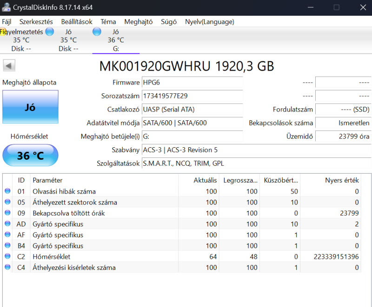The image size is (372, 307).
Task: Open the Fájl menu
Action: pos(7,22)
